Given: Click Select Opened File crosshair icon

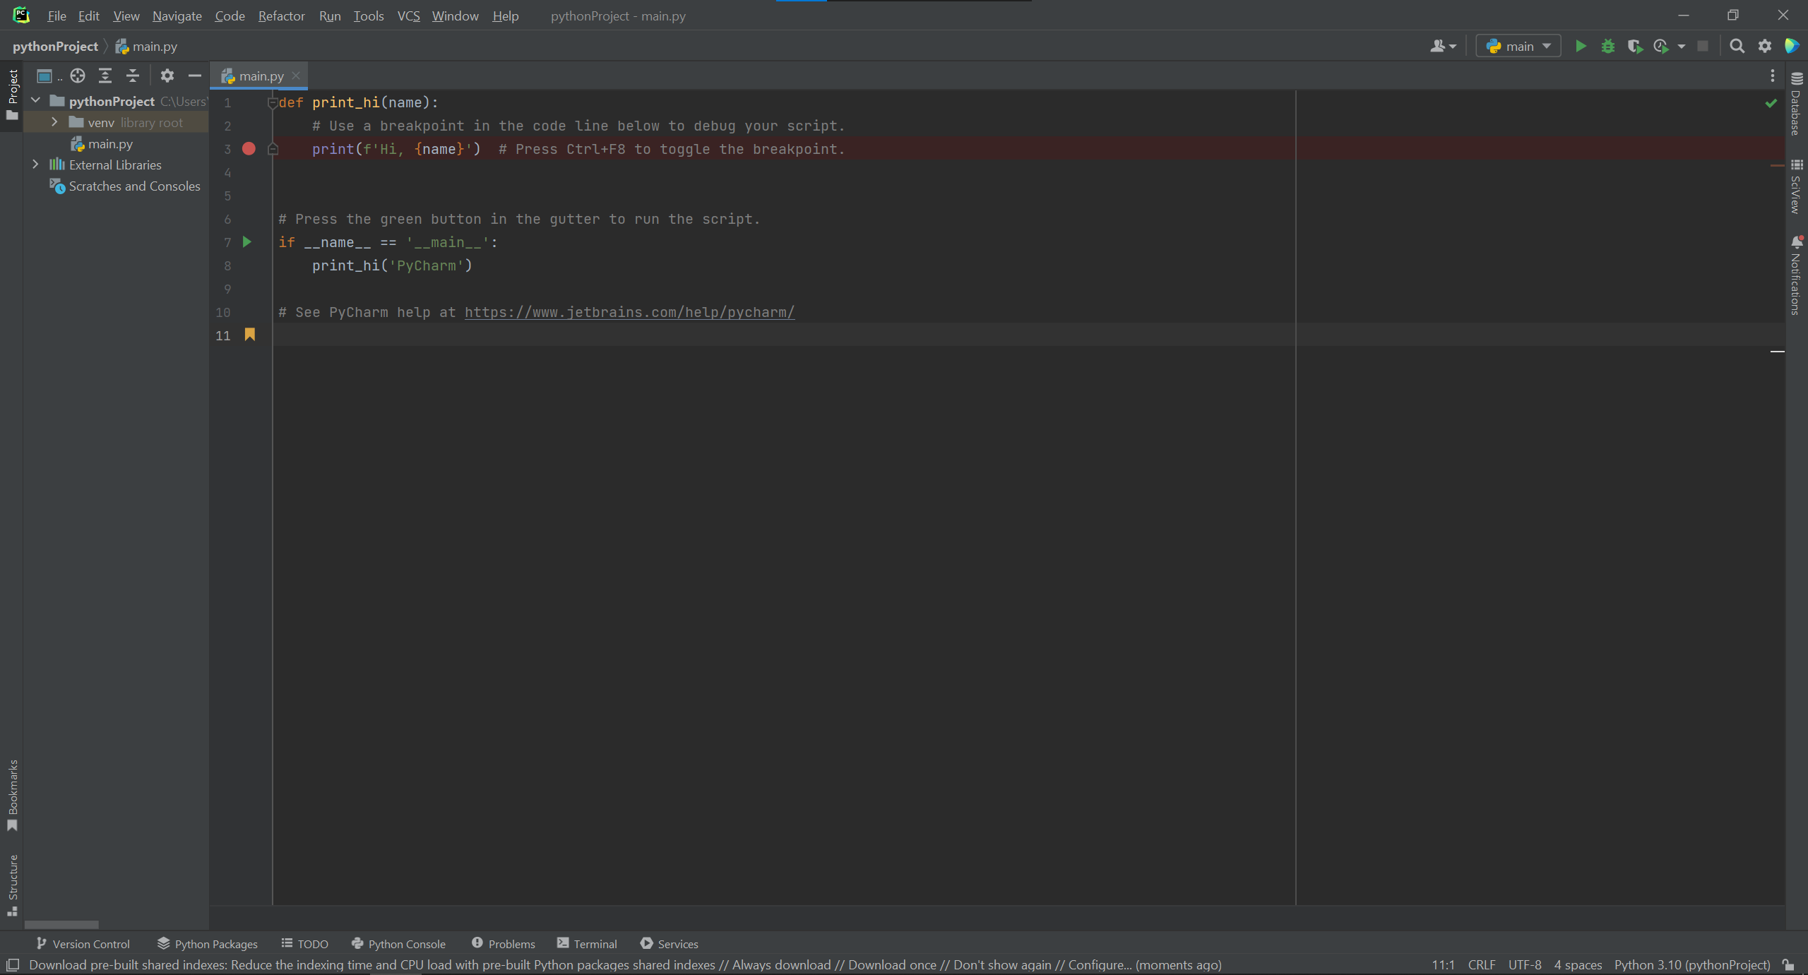Looking at the screenshot, I should coord(78,76).
